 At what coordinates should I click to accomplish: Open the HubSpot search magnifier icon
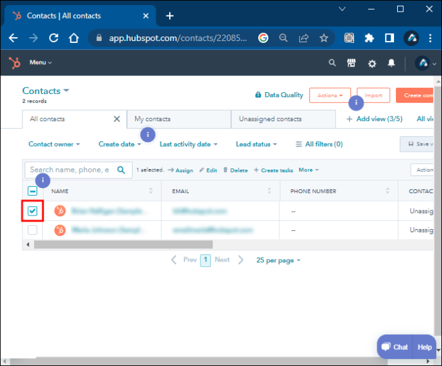[332, 63]
